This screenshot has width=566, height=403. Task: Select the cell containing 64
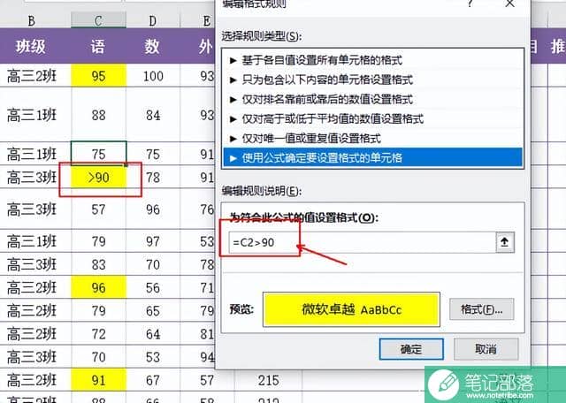153,334
